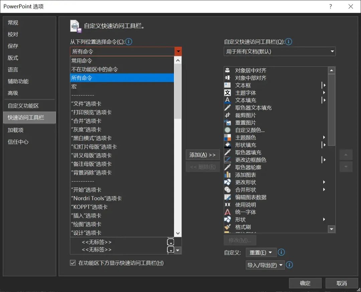Choose "Nordri Tools"选项卡 in dropdown list
361x292 pixels.
122,198
